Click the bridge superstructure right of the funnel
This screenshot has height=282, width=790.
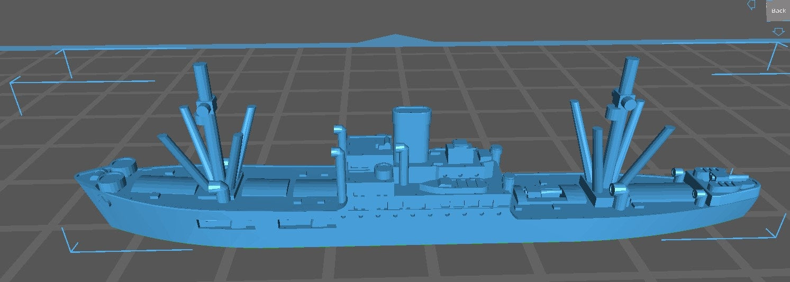(460, 152)
